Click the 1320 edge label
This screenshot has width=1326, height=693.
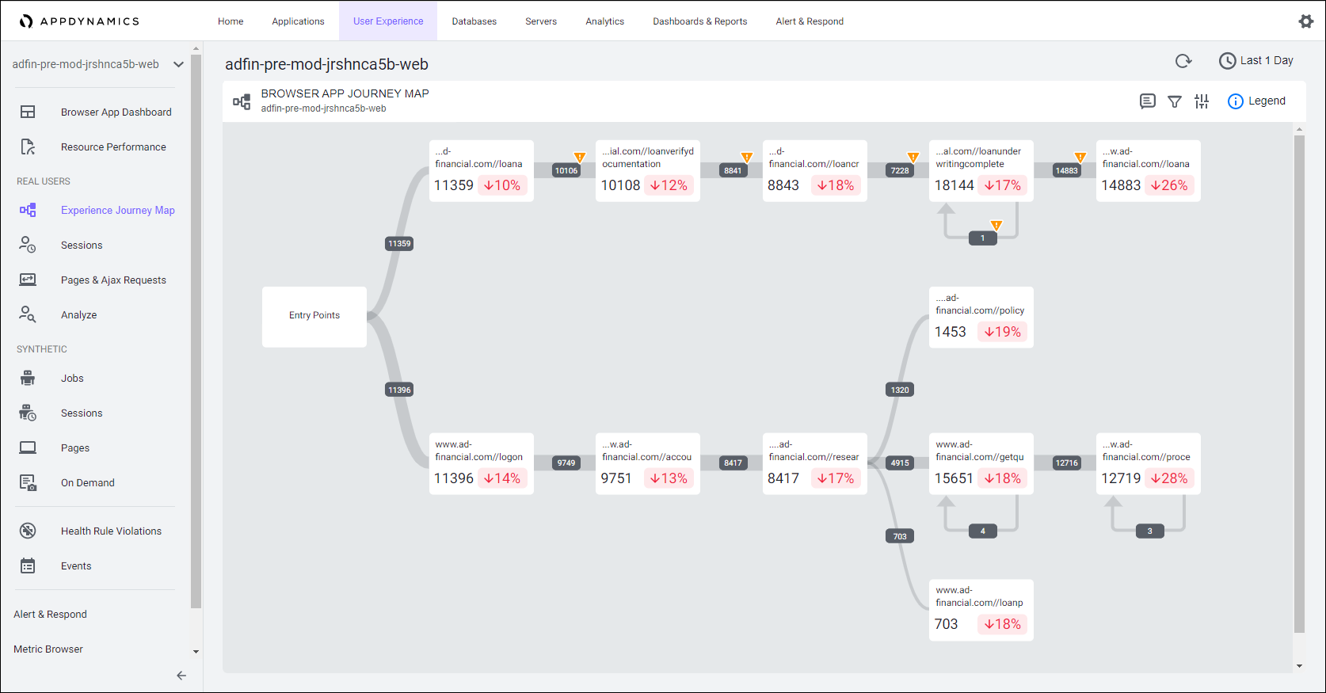(900, 390)
